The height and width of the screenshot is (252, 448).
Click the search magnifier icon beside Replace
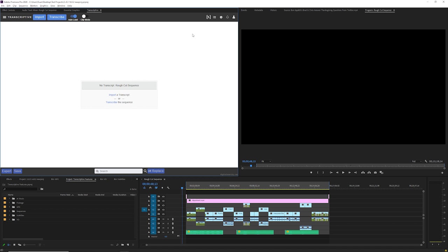coord(145,171)
